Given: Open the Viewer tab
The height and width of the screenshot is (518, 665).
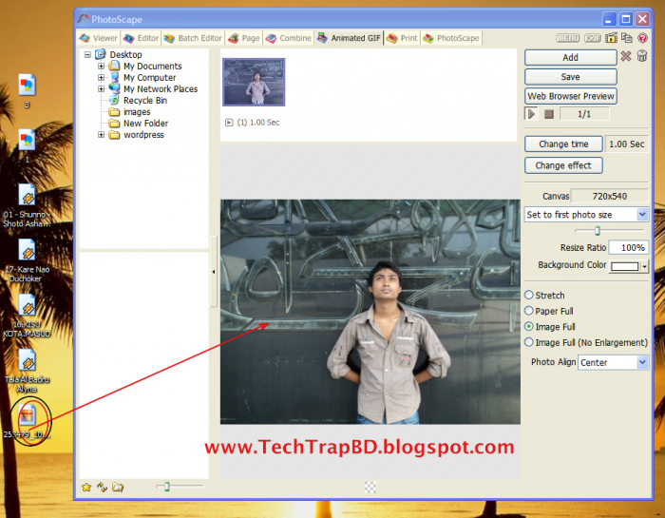Looking at the screenshot, I should coord(99,38).
